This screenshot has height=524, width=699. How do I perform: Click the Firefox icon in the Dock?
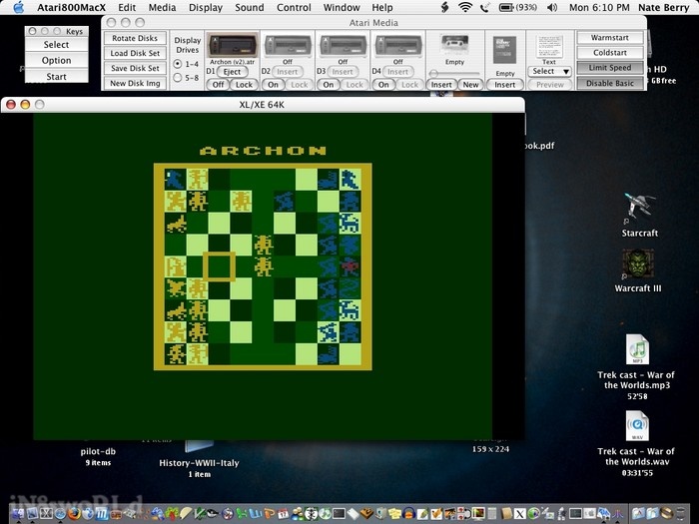click(x=74, y=513)
